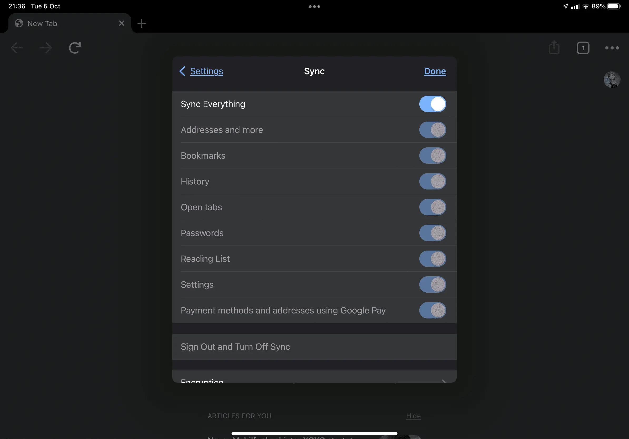Viewport: 629px width, 439px height.
Task: Go back using the Settings chevron
Action: pyautogui.click(x=201, y=71)
